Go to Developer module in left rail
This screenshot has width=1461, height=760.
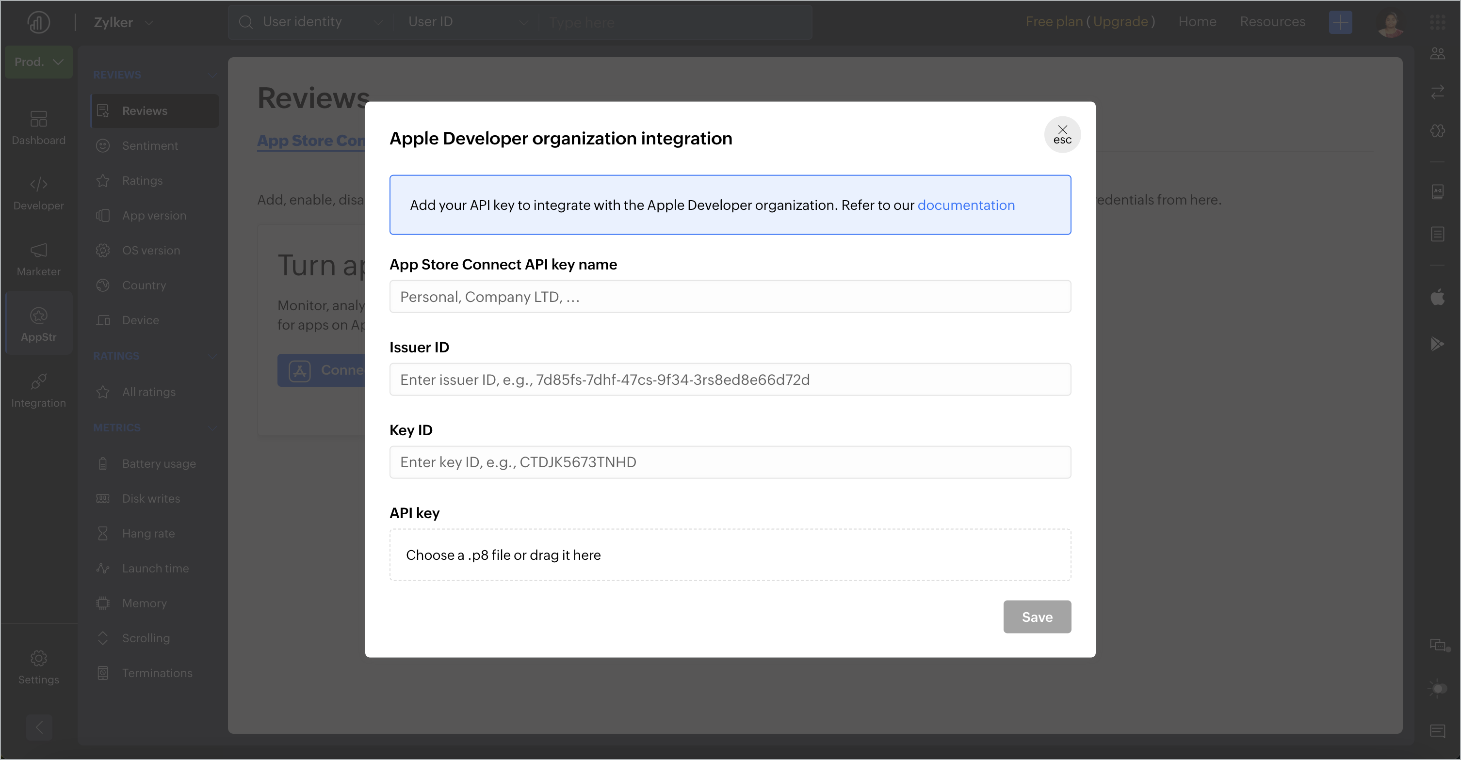(39, 193)
